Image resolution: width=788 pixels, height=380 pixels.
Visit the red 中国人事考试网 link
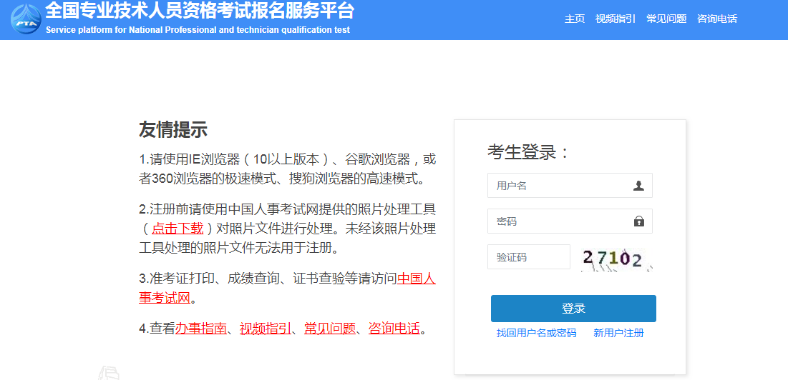(x=416, y=279)
